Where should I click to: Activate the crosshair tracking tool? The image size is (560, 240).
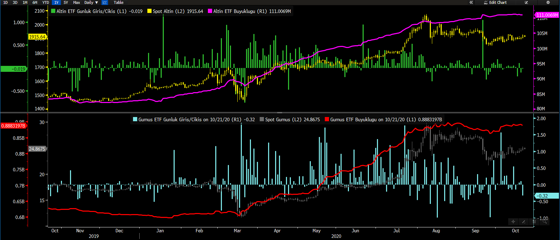pos(513,221)
